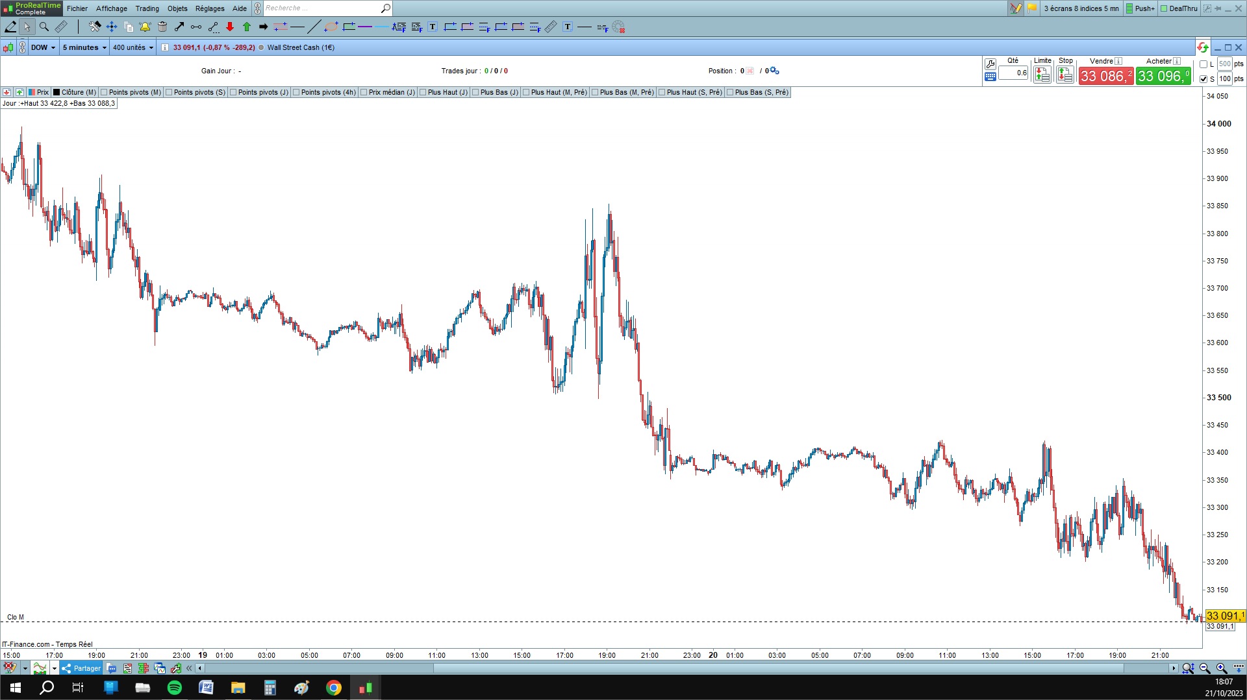1247x700 pixels.
Task: Click the trash bin delete icon
Action: click(x=162, y=27)
